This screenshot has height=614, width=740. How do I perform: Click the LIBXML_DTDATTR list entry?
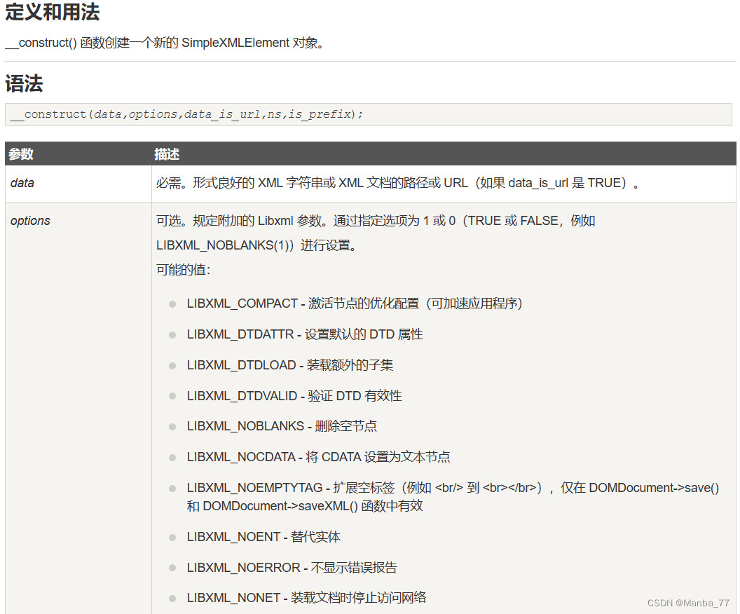305,334
